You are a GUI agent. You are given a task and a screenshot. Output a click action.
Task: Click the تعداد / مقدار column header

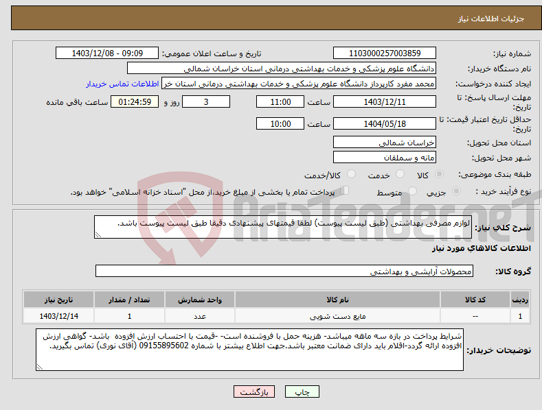click(x=129, y=300)
